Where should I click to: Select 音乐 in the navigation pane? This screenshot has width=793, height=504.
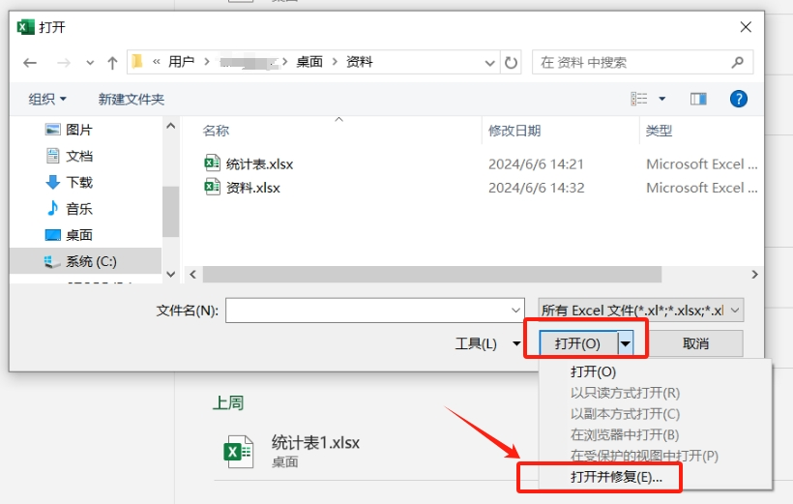click(x=79, y=209)
